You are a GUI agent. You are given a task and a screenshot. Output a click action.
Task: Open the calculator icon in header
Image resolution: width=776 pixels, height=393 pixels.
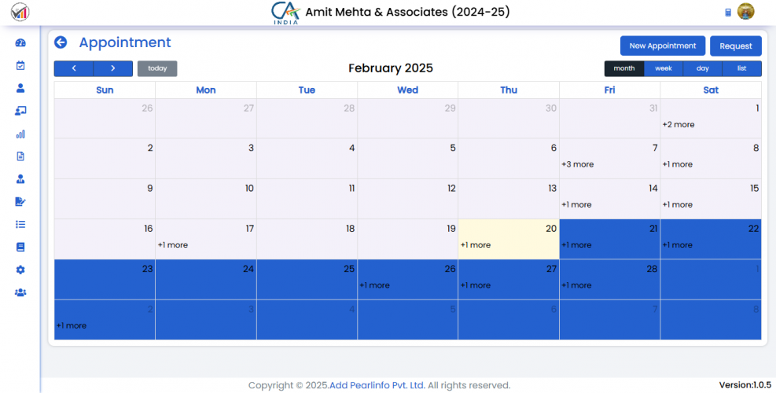728,13
